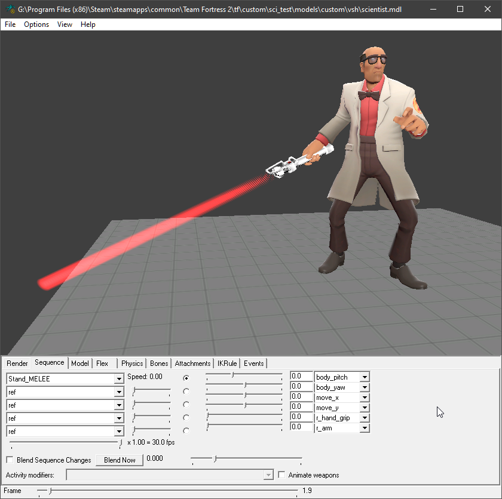Click the r_arm pose parameter slider
This screenshot has width=502, height=499.
[244, 426]
